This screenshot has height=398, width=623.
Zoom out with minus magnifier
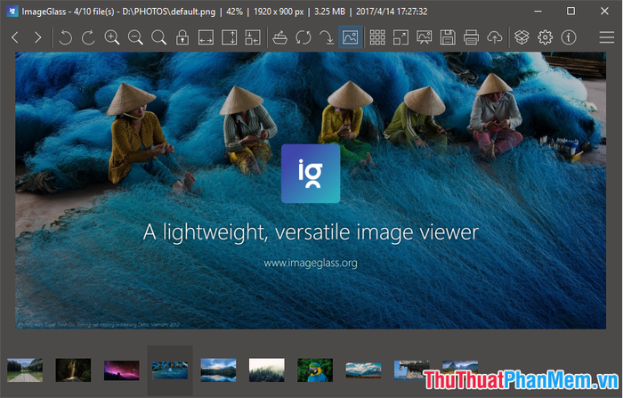tap(135, 37)
